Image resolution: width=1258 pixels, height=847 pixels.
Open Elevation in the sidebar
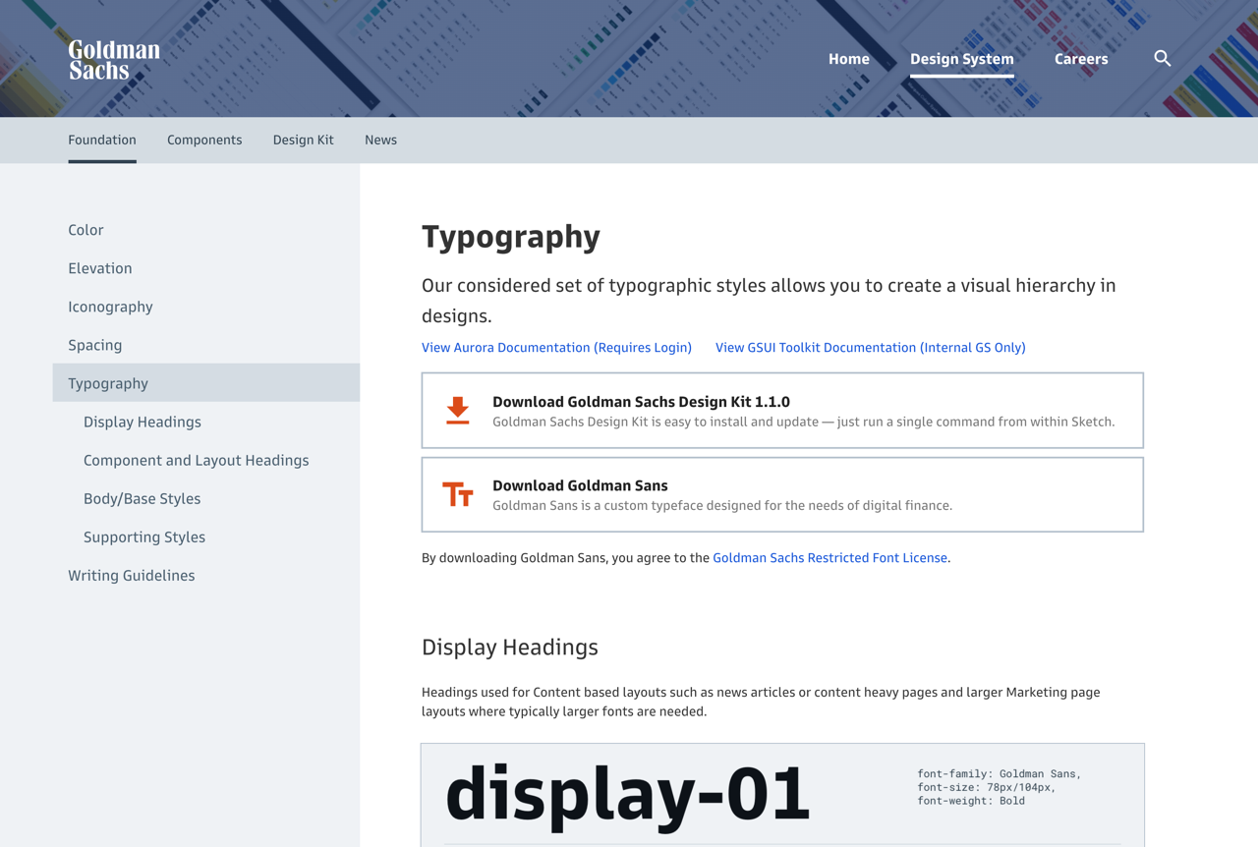[x=100, y=268]
